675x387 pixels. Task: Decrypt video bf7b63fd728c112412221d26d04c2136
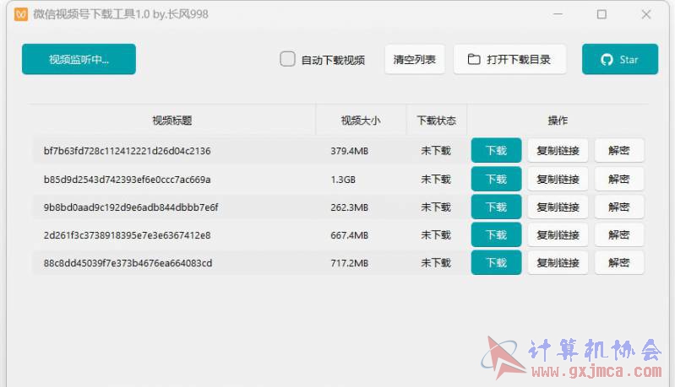(619, 150)
